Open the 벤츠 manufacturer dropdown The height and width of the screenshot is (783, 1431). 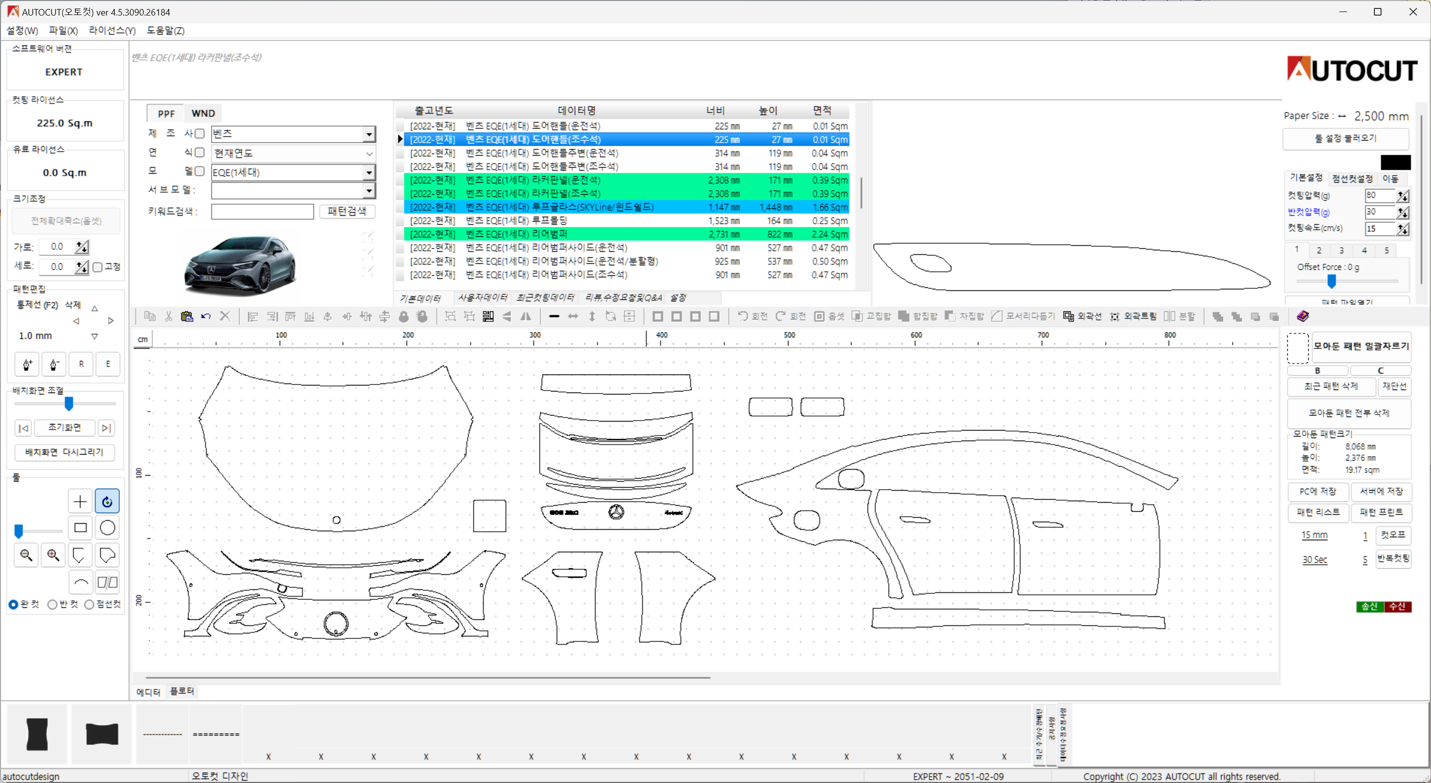click(x=369, y=134)
